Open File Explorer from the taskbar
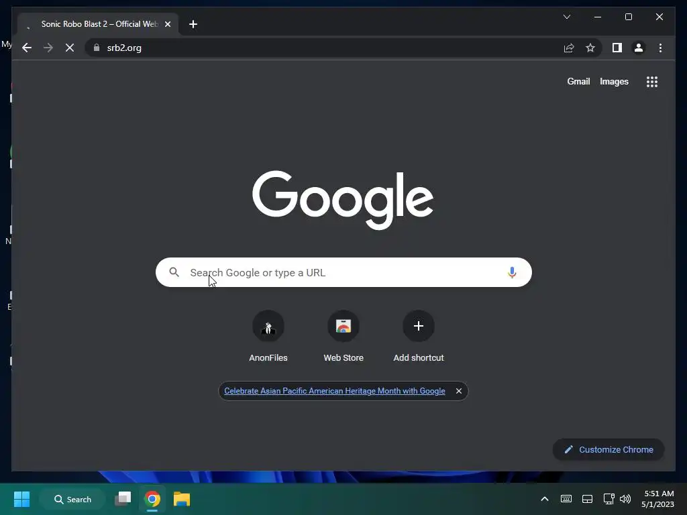This screenshot has height=515, width=687. 181,499
